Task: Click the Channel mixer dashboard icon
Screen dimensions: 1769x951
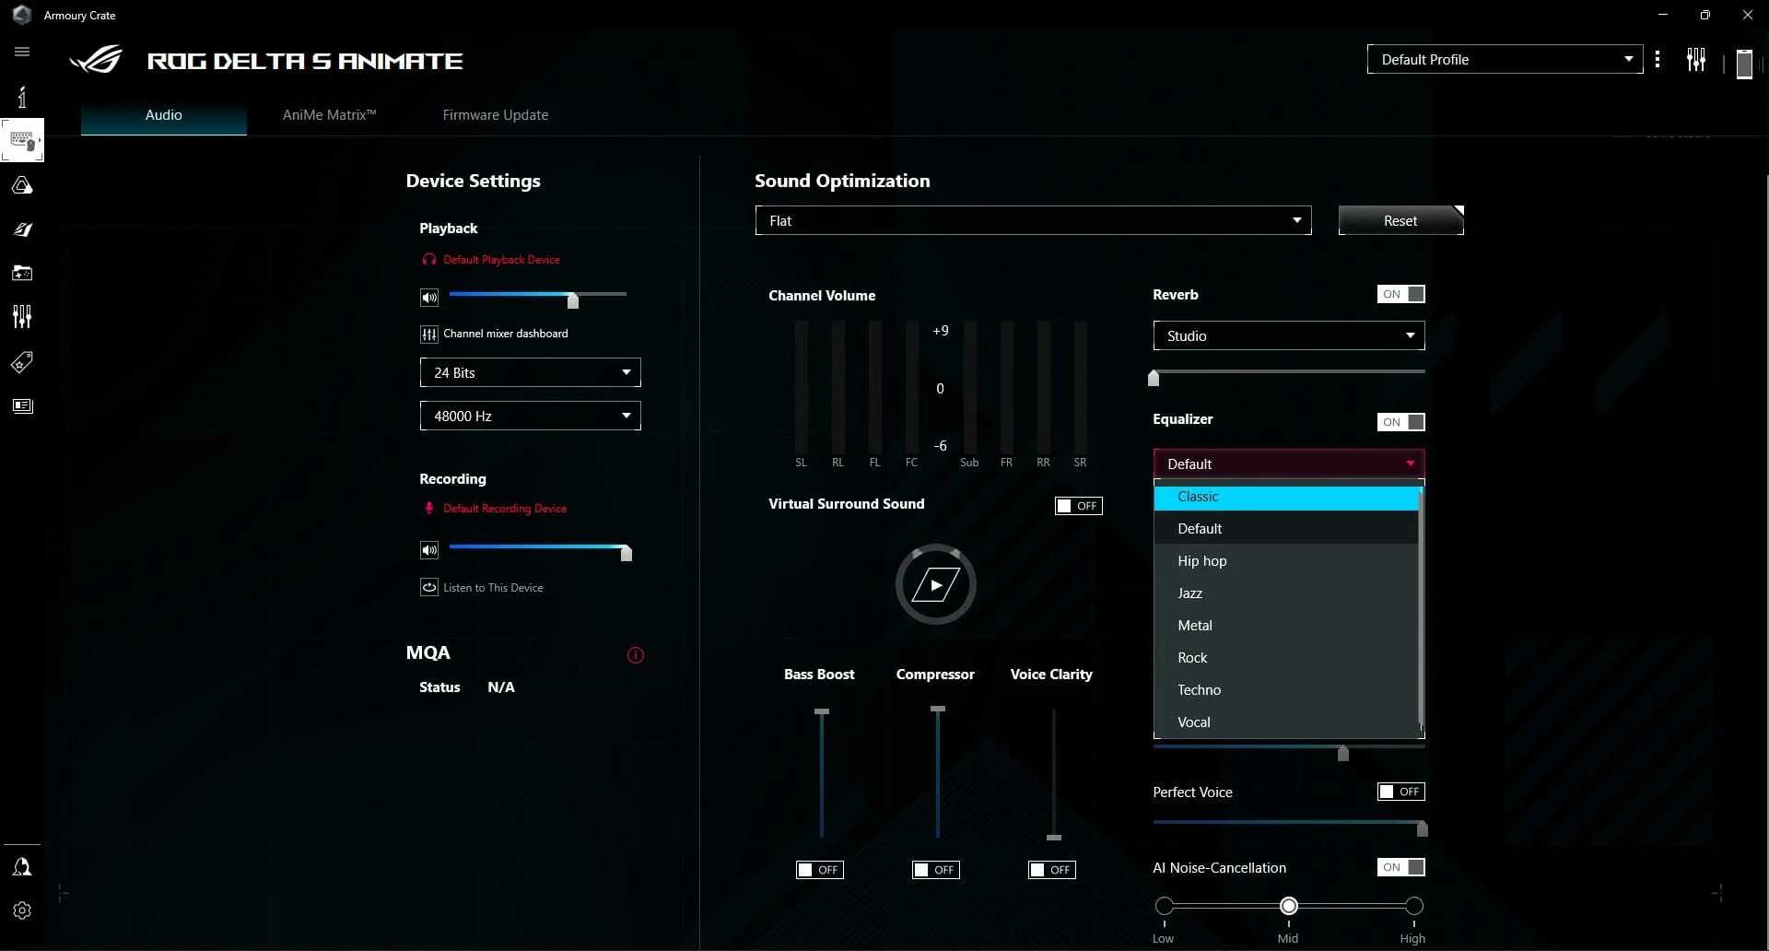Action: pos(429,335)
